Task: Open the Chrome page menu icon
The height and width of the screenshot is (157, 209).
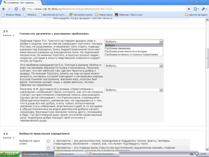Action: pos(196,9)
